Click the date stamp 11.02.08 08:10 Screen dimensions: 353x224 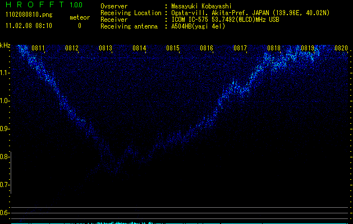(x=29, y=26)
